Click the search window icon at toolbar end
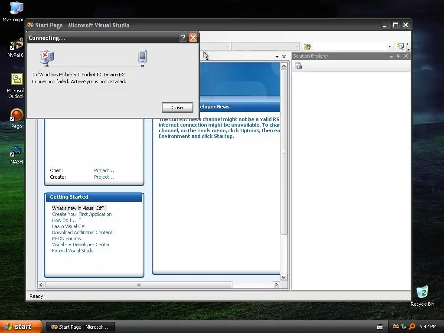This screenshot has width=444, height=333. coord(400,46)
